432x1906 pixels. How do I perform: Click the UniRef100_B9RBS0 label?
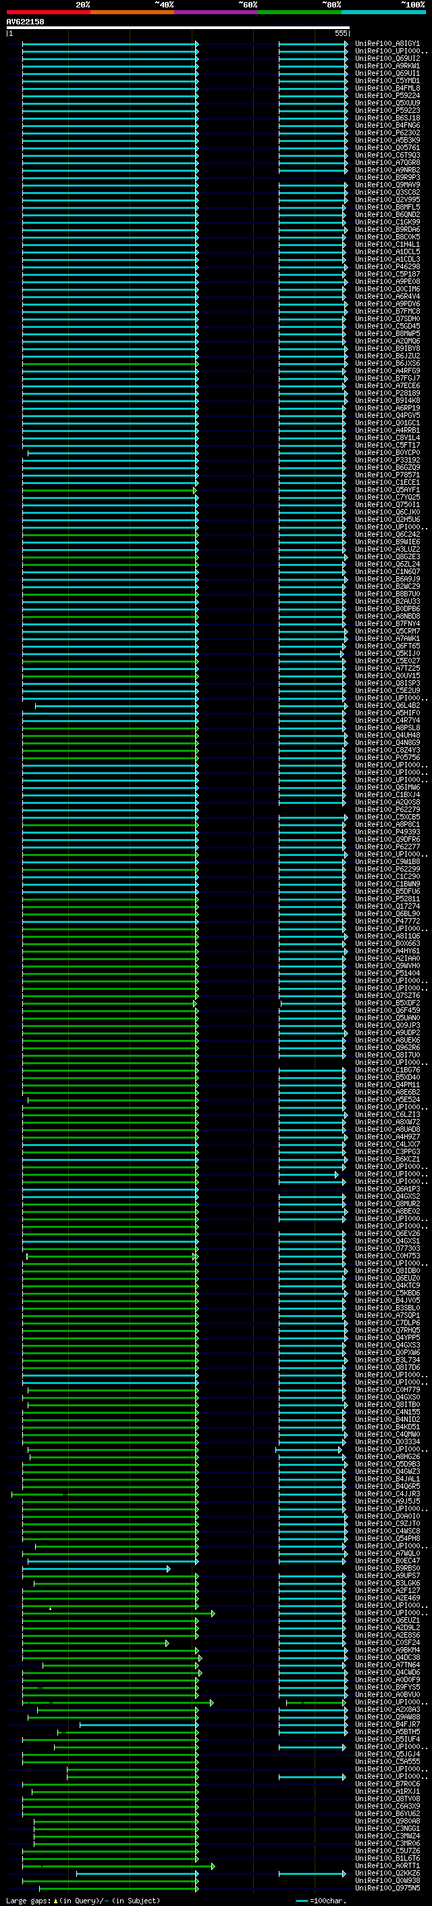point(387,1569)
